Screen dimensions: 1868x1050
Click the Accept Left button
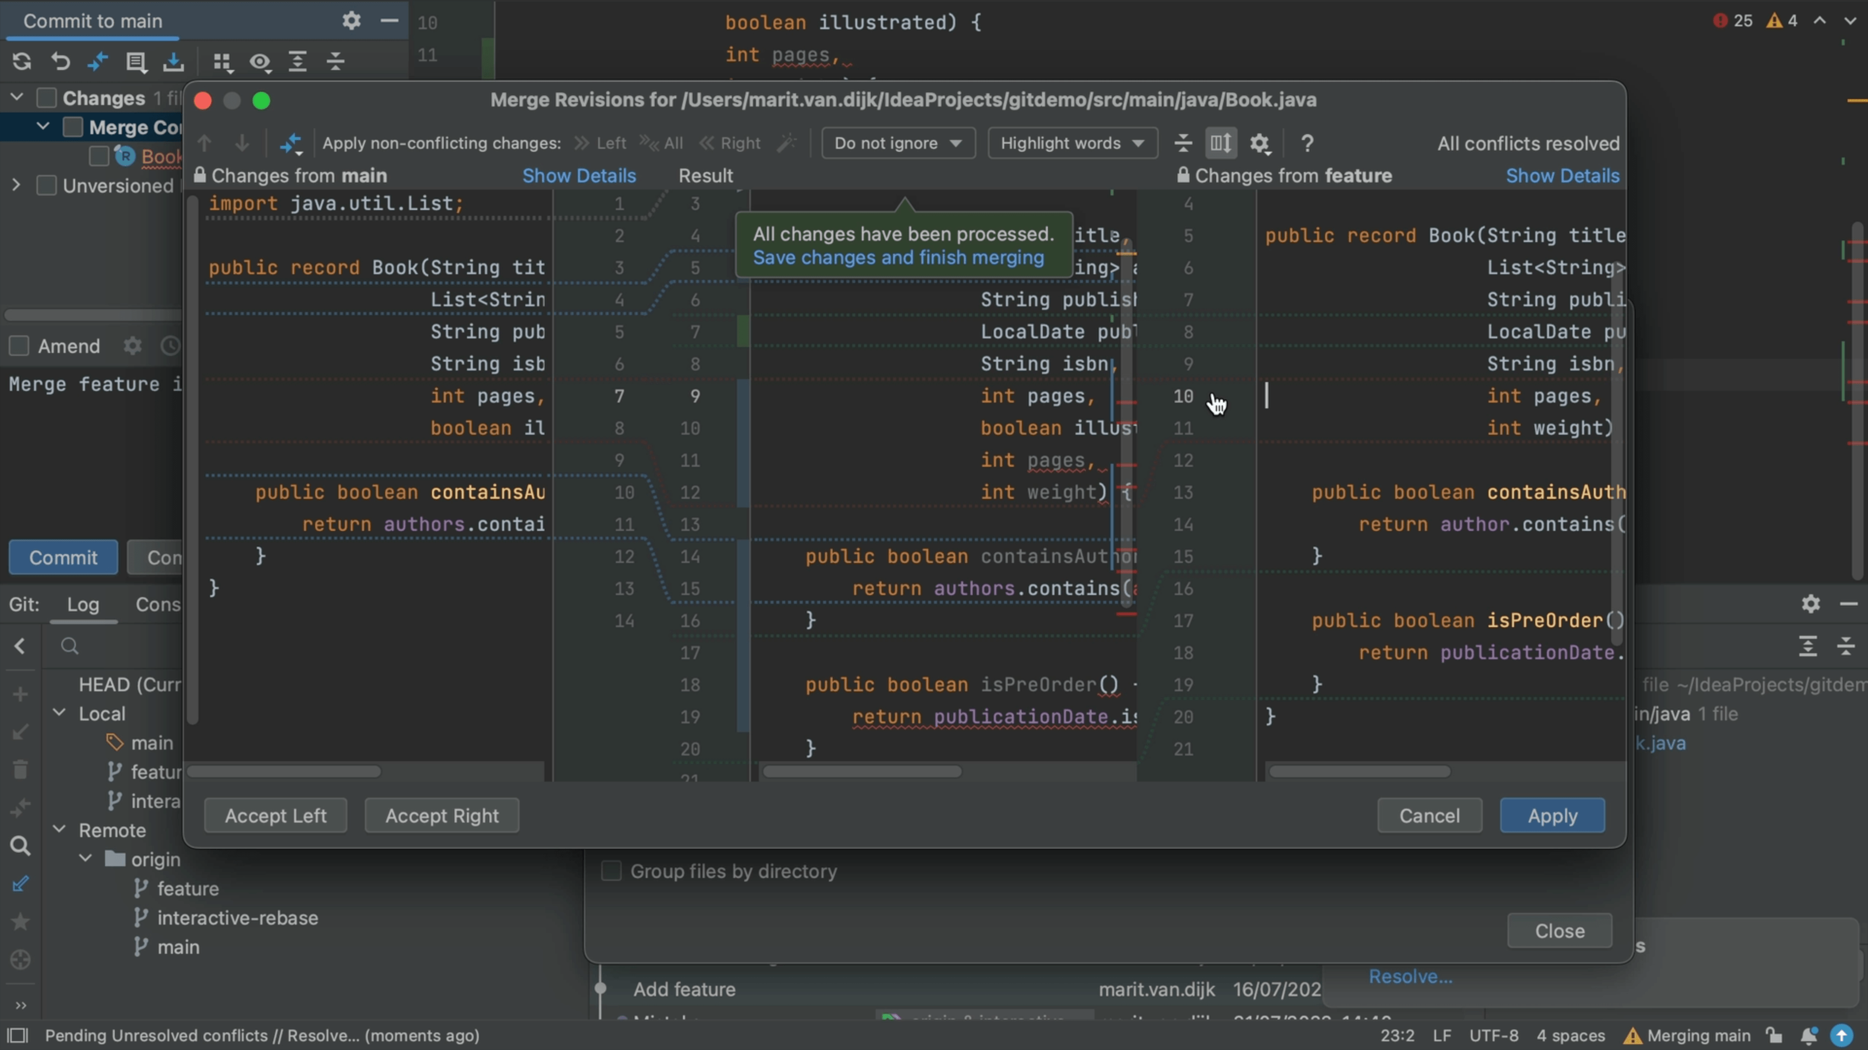(275, 815)
